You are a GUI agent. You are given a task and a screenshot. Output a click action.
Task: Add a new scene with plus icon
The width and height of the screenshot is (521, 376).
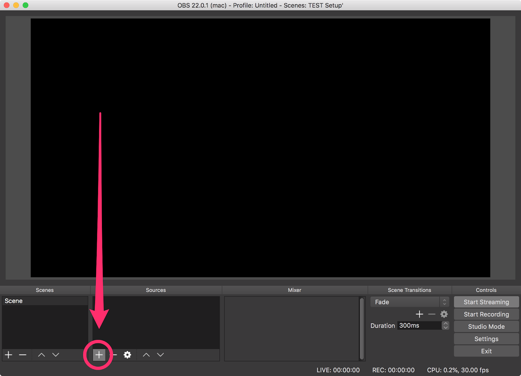[x=9, y=355]
